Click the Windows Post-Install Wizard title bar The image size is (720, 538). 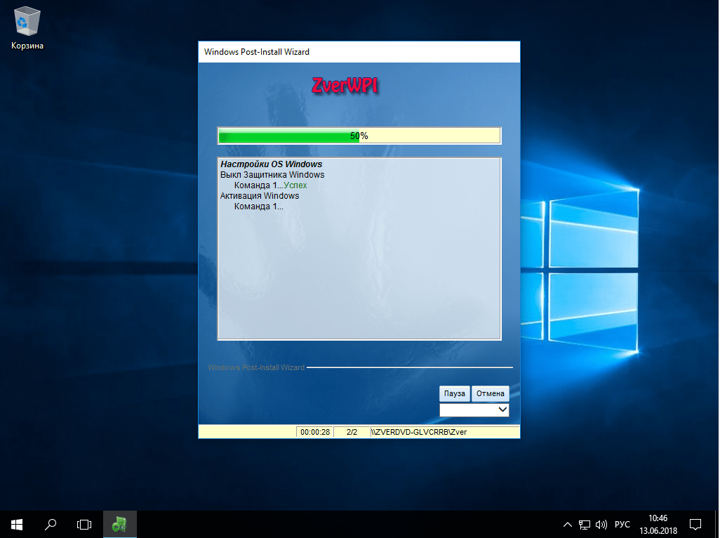click(x=359, y=52)
